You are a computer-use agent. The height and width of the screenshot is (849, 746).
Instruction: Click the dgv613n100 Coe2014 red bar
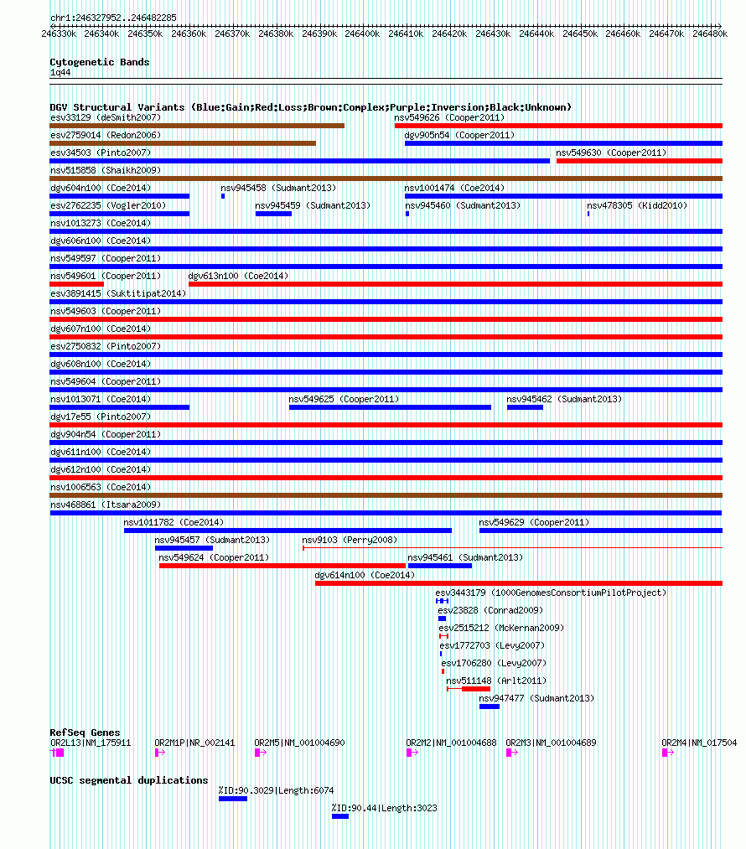455,284
